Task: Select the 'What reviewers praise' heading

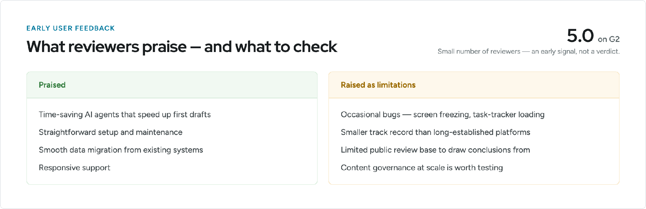Action: [182, 47]
